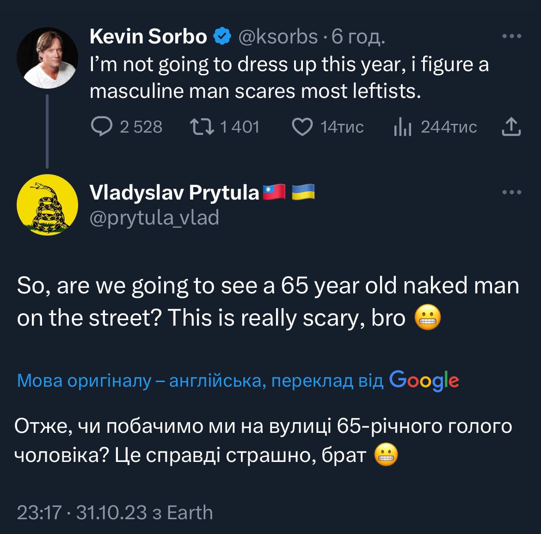The height and width of the screenshot is (534, 541).
Task: Like Kevin Sorbo's tweet with the heart
Action: coord(302,127)
